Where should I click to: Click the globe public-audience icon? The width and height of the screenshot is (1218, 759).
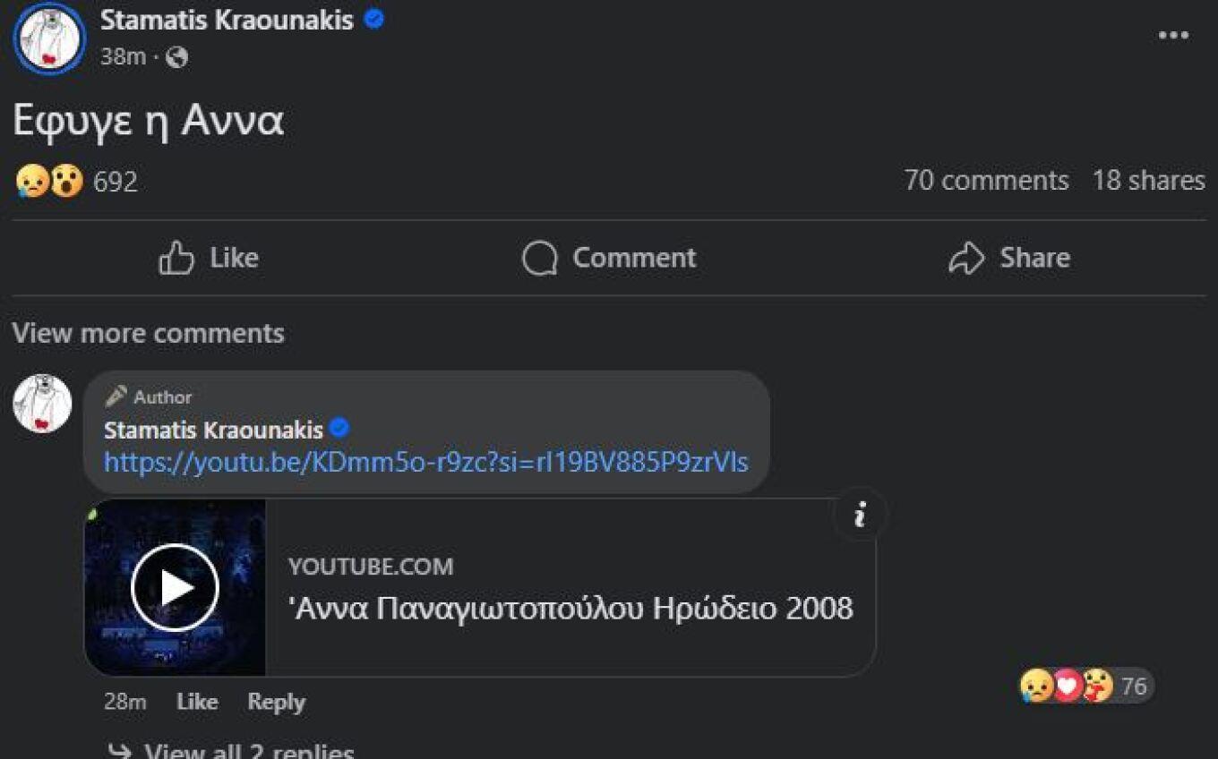[177, 57]
